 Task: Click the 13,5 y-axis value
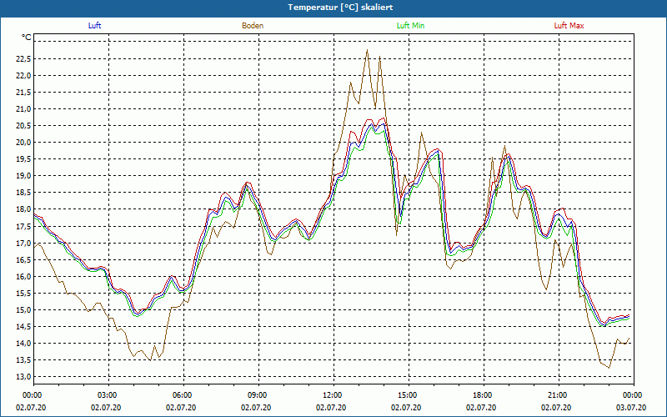pyautogui.click(x=23, y=360)
